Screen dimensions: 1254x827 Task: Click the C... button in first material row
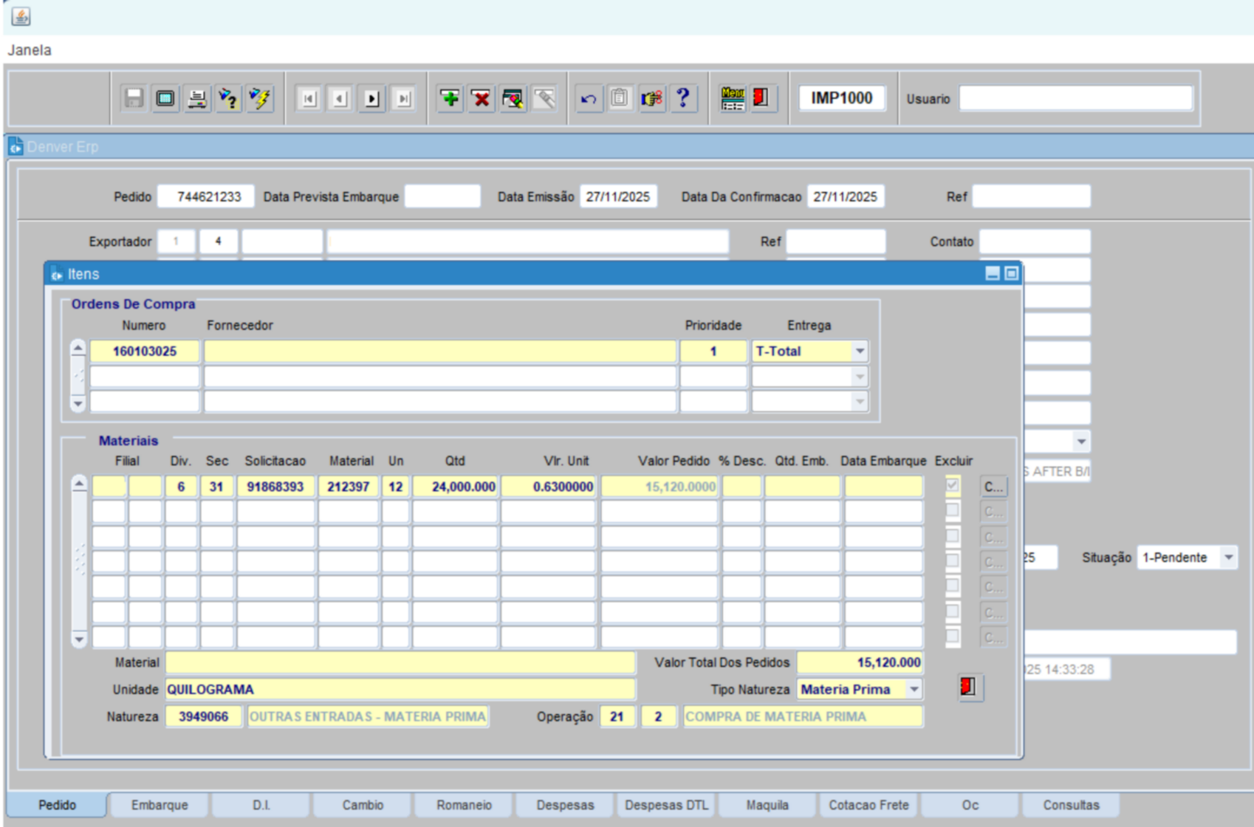click(993, 487)
